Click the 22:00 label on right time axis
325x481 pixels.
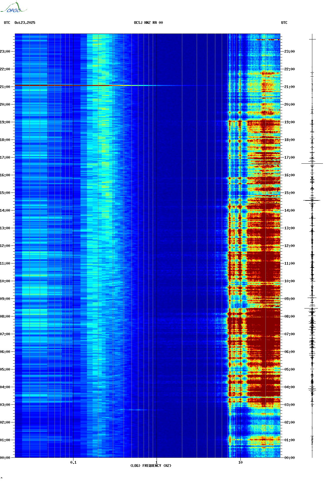pos(290,69)
